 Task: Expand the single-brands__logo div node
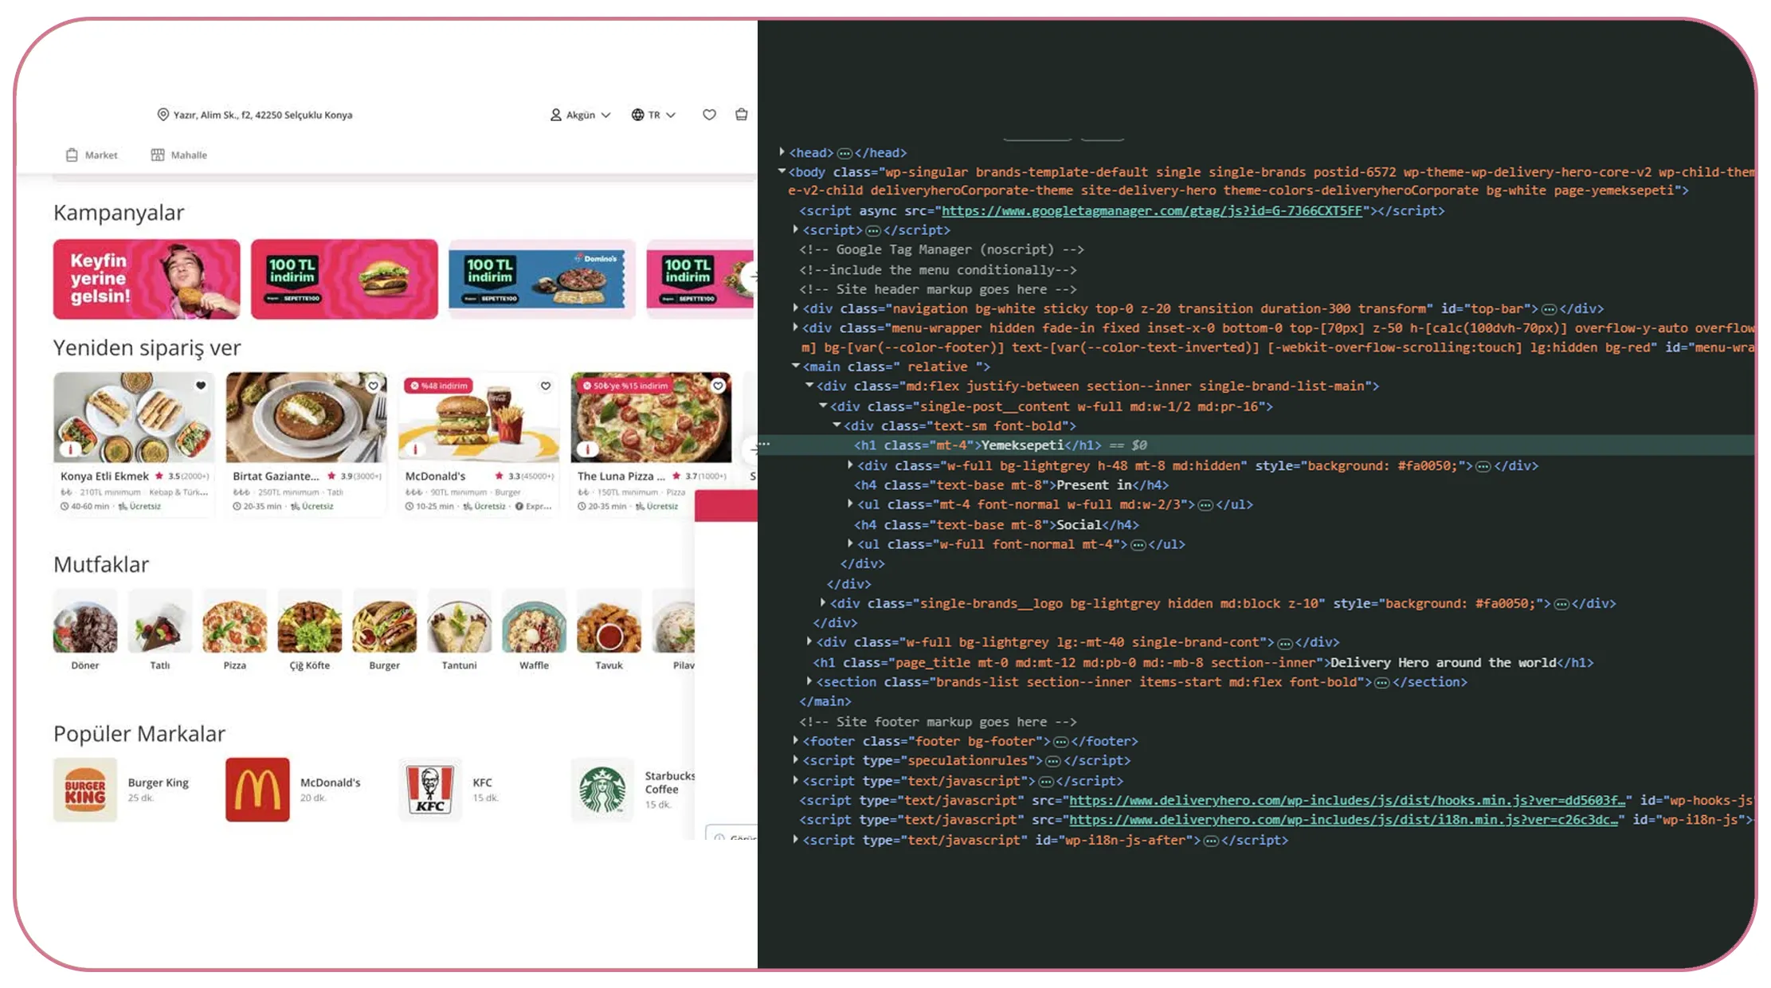tap(823, 603)
